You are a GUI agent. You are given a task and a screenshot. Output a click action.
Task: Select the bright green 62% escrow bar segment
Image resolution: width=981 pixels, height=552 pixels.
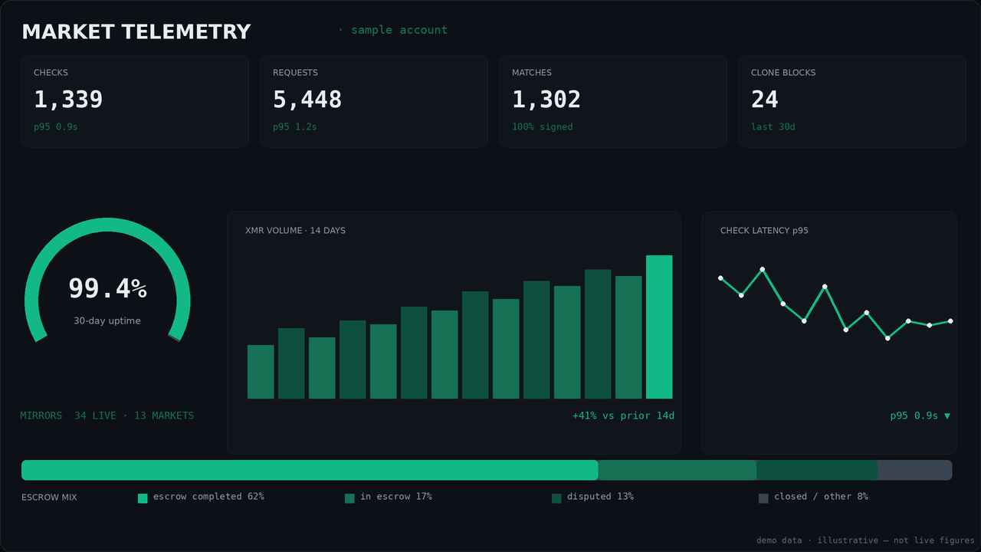310,470
